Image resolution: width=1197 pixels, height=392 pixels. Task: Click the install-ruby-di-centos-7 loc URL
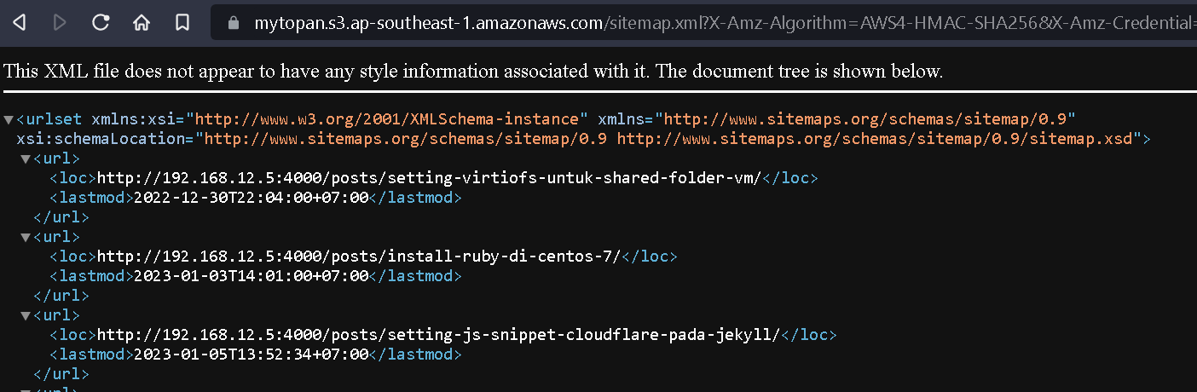click(358, 257)
